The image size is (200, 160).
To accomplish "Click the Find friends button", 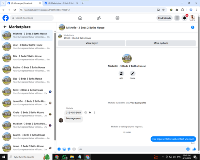I will pos(164,18).
